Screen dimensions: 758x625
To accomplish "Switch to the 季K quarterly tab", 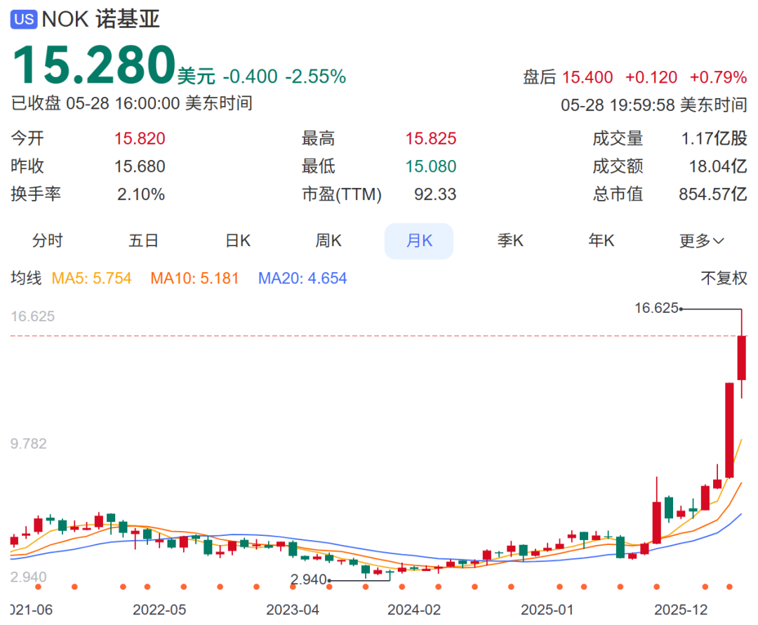I will click(510, 241).
